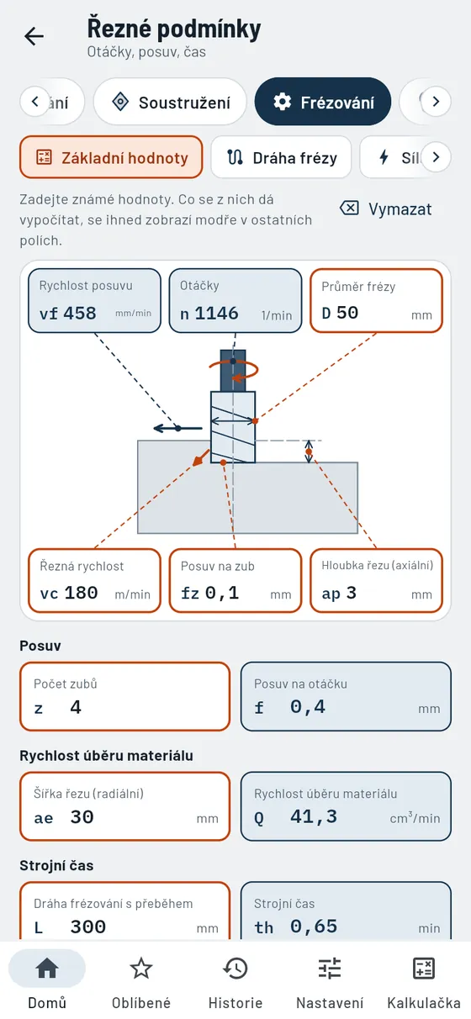Select the Soustružení tab
The width and height of the screenshot is (471, 1019).
coord(170,102)
